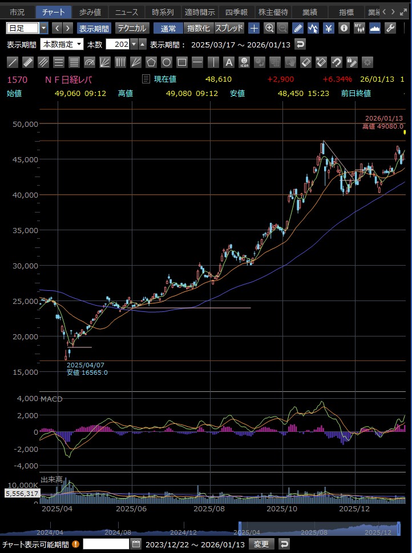Select the trend line drawing tool
The width and height of the screenshot is (412, 553).
[x=13, y=62]
